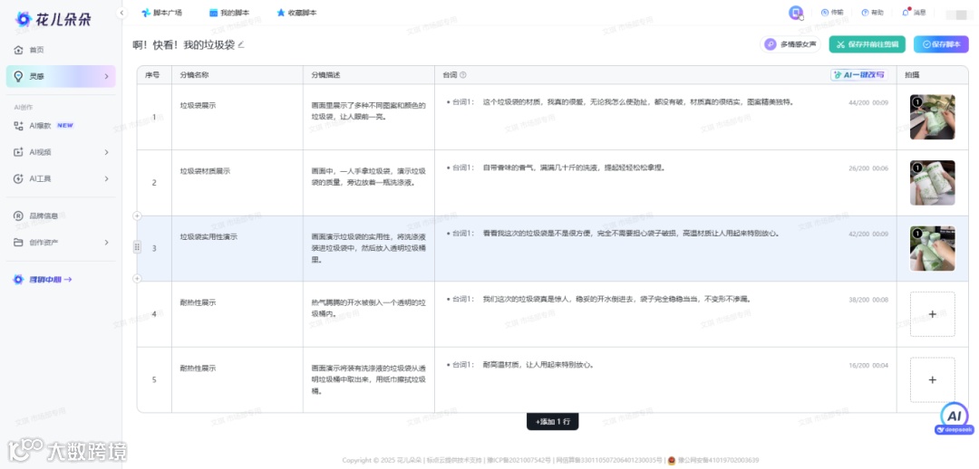Click the row 2 台词 line starting 自带香味的香气
Image resolution: width=979 pixels, height=469 pixels.
574,167
